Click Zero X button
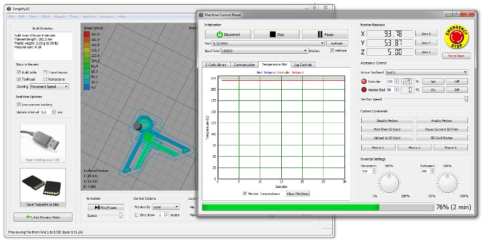Screen dimensions: 483x241 tap(426, 34)
